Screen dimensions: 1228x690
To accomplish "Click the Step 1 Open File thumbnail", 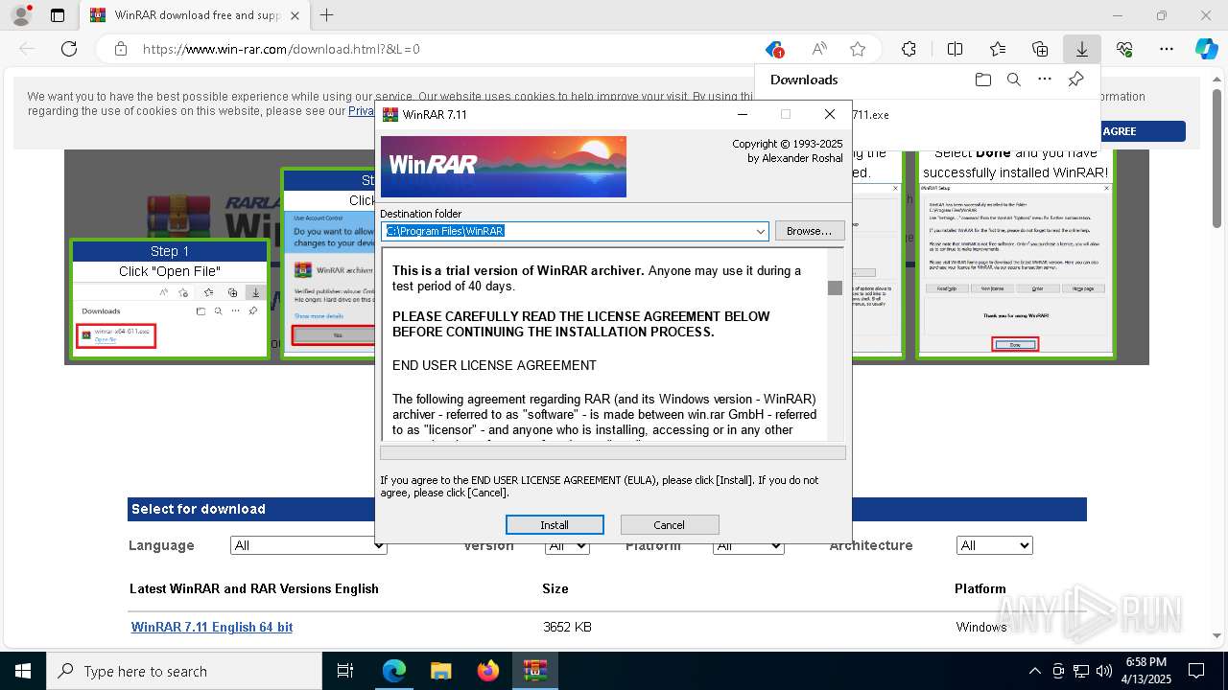I will tap(170, 299).
